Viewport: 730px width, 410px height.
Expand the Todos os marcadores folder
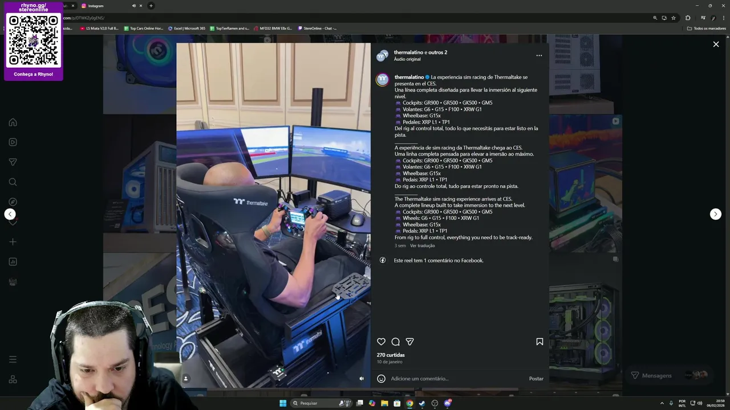(x=706, y=28)
